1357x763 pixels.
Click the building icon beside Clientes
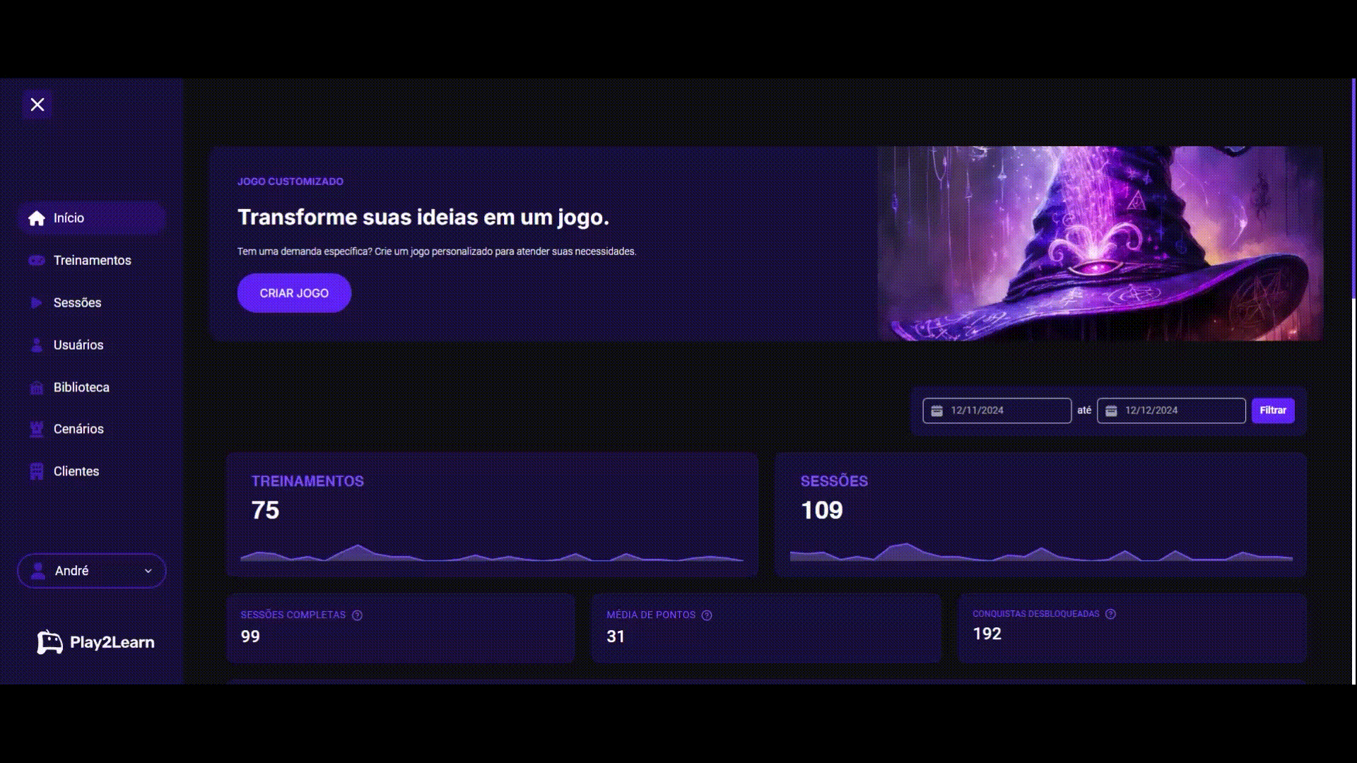[37, 471]
